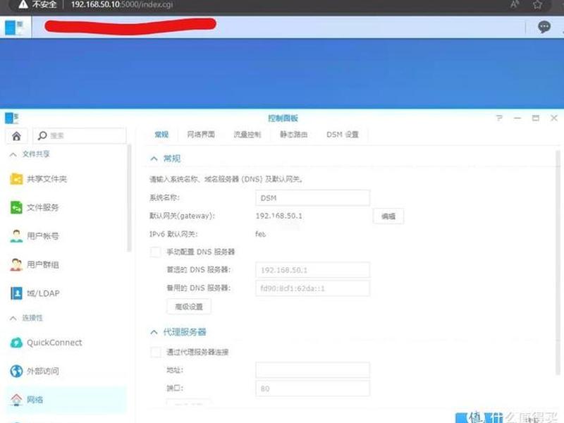Image resolution: width=564 pixels, height=423 pixels.
Task: Click the browser read aloud icon
Action: tap(515, 4)
